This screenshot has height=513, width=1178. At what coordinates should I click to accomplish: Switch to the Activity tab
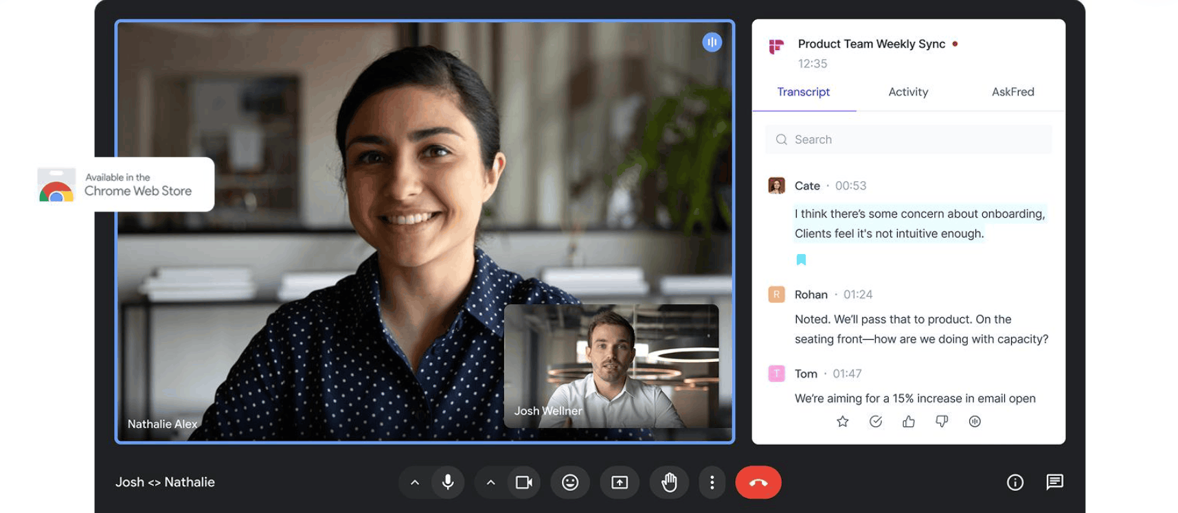coord(908,92)
